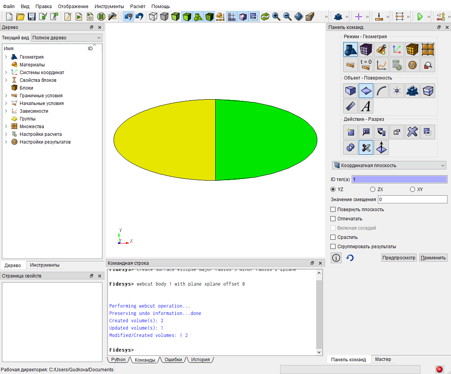Click the blue reset arrow next to info
The width and height of the screenshot is (451, 374).
(350, 258)
